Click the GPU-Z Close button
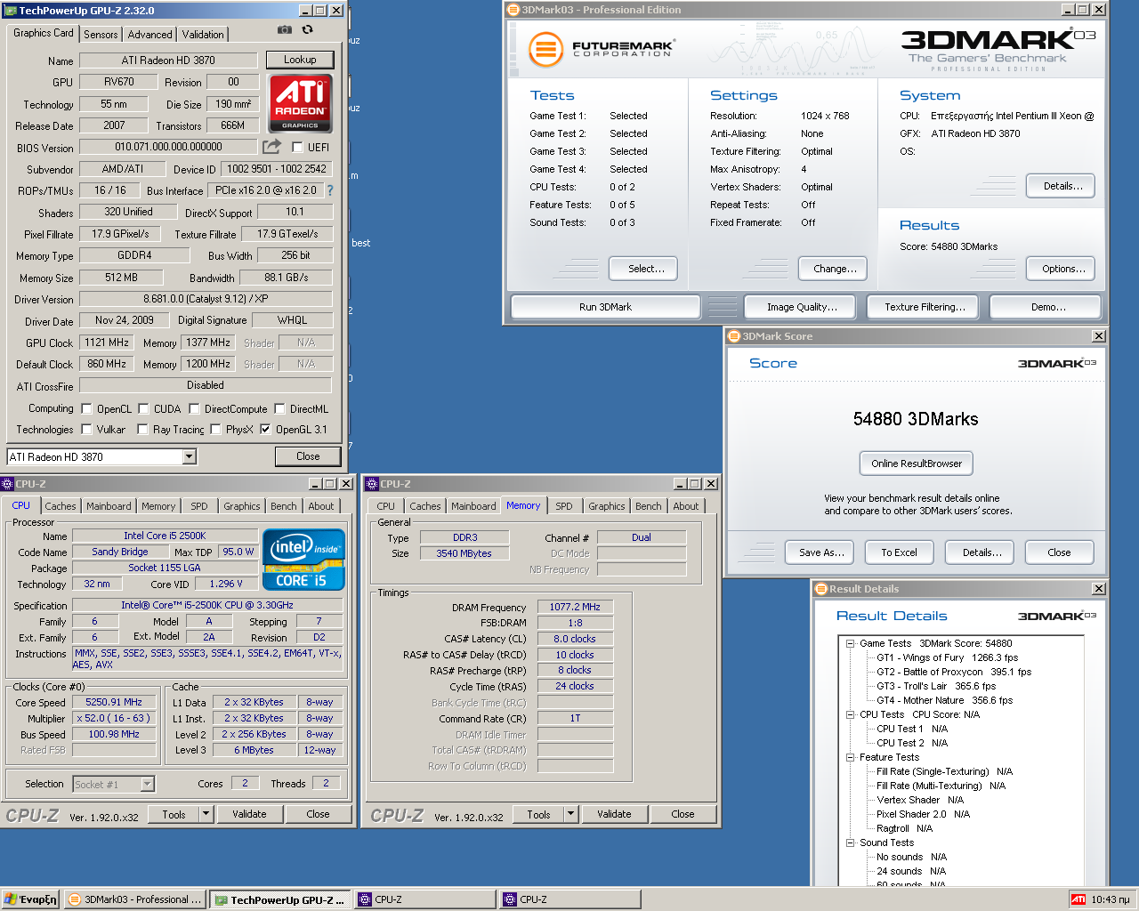1139x911 pixels. (308, 456)
